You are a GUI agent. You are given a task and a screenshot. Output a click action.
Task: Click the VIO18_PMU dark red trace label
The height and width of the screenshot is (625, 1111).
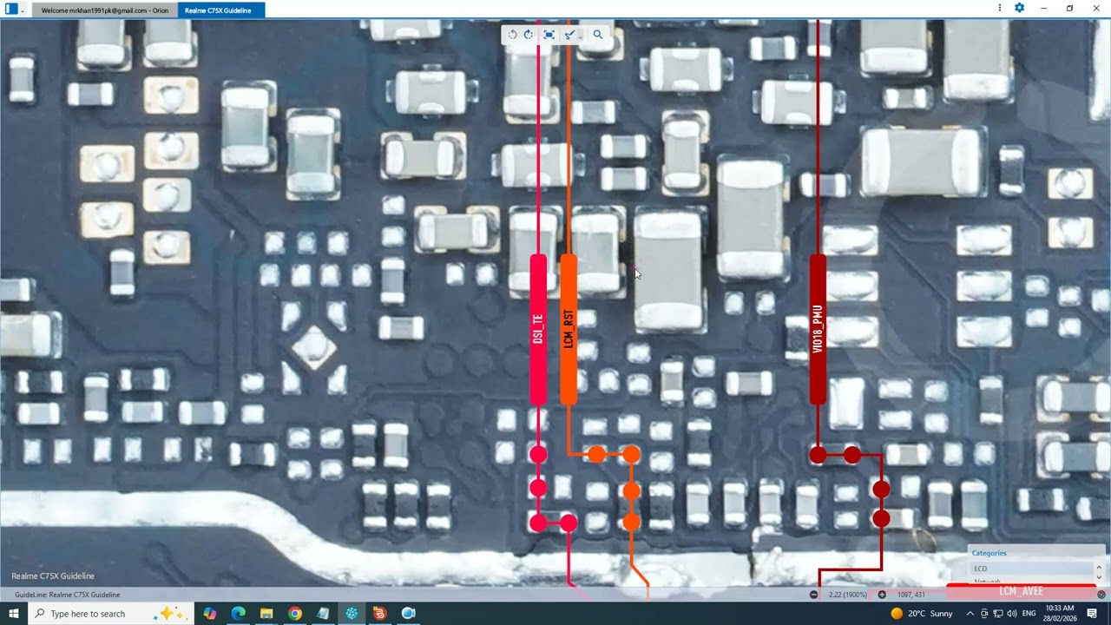click(x=818, y=329)
